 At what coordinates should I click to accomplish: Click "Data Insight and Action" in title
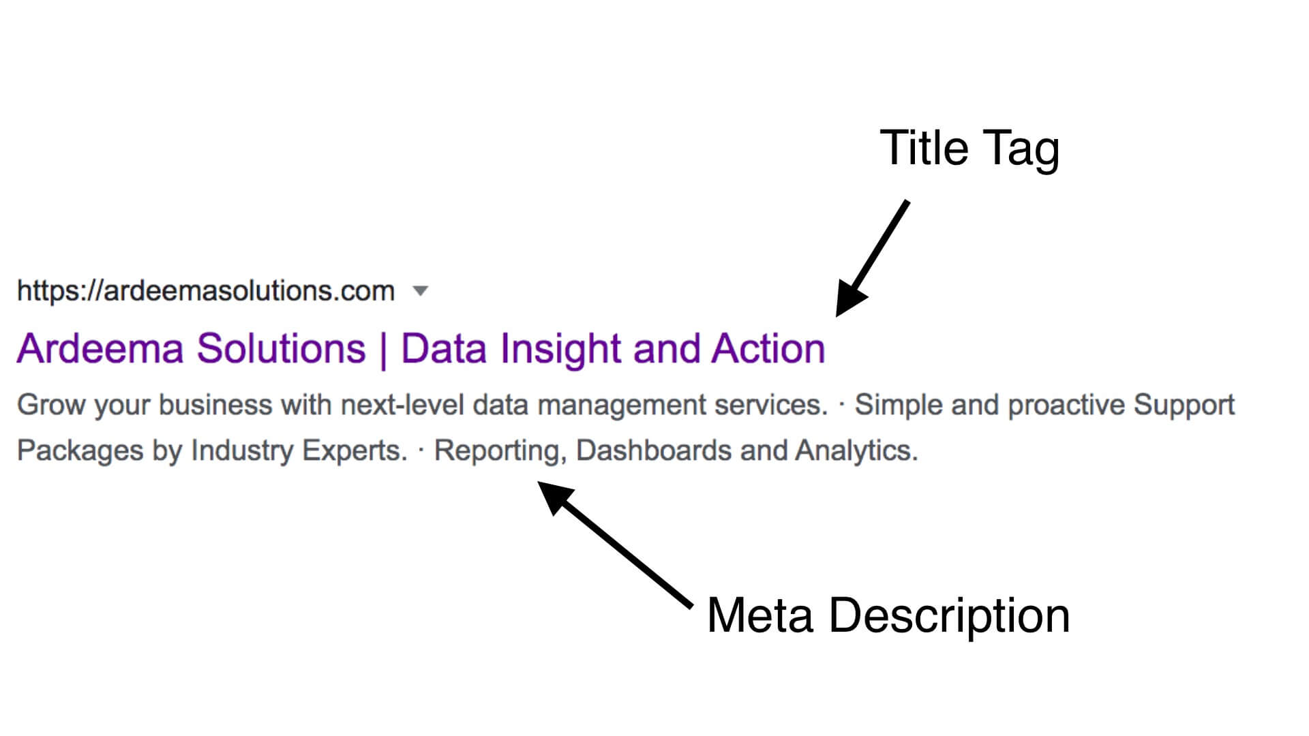[x=612, y=349]
